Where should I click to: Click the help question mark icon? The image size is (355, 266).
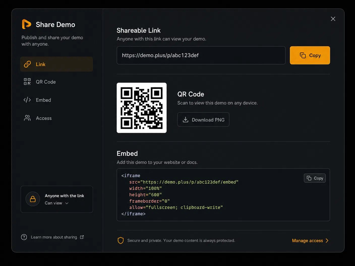click(24, 237)
